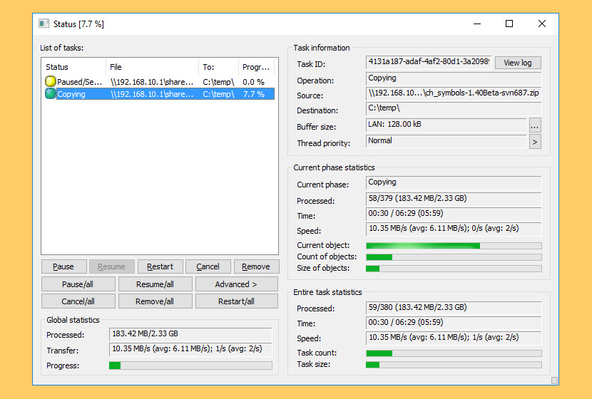Click the Status window title bar icon

point(45,24)
